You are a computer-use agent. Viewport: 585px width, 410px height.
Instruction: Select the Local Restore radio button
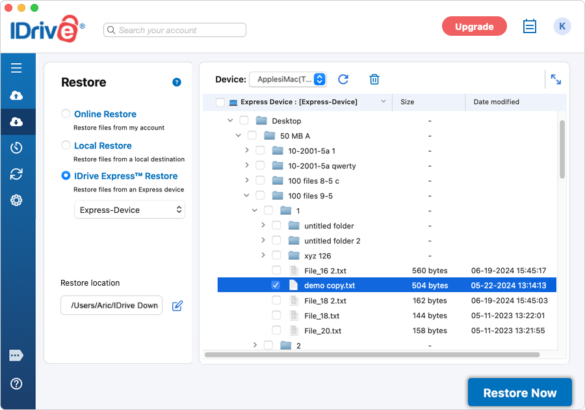[66, 145]
